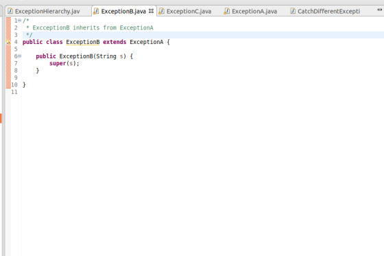384x256 pixels.
Task: Open the CatchDifferentExcepti tab
Action: [328, 11]
